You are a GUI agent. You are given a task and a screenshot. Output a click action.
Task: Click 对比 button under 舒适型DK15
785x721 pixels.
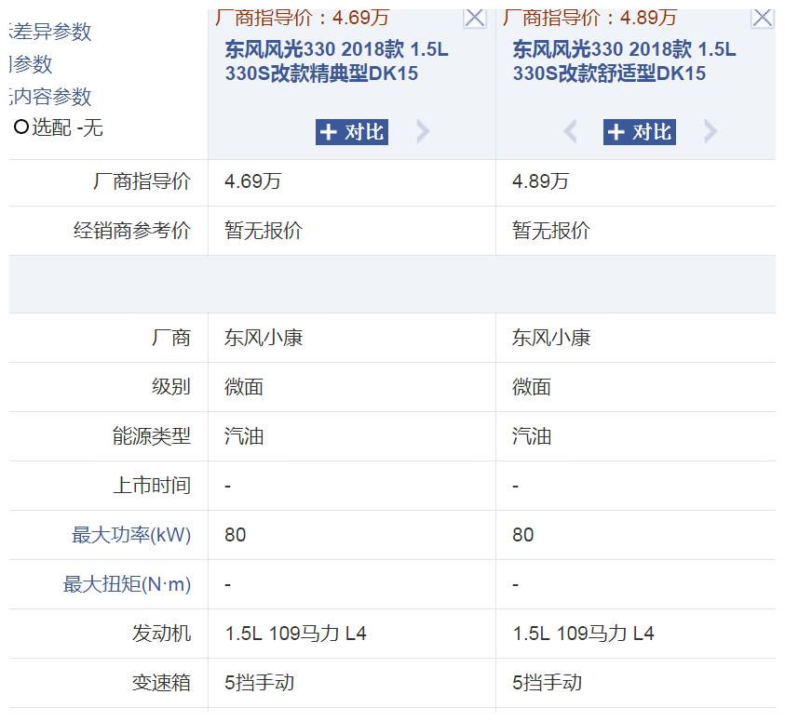(640, 132)
